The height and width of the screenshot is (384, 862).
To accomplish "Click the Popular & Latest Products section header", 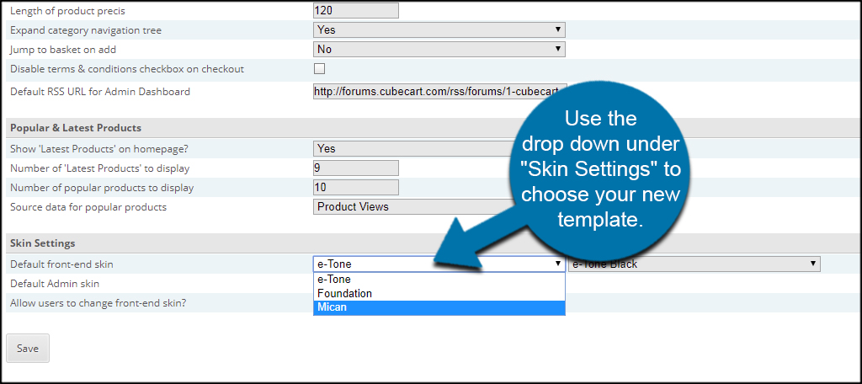I will tap(75, 128).
